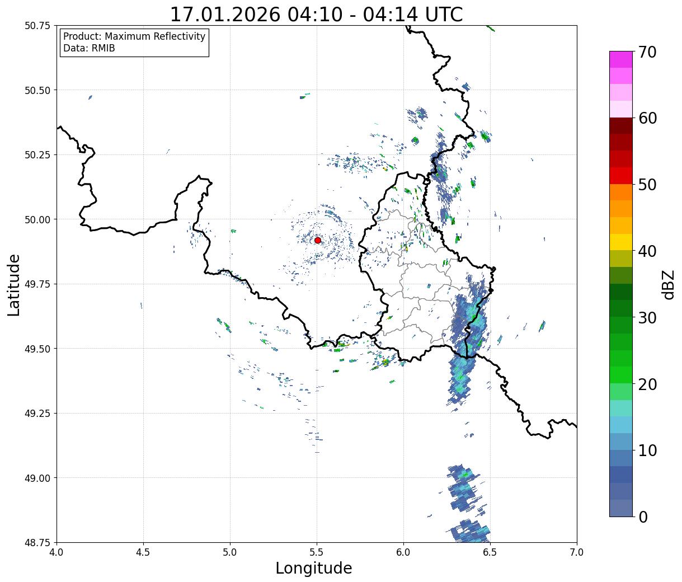
Task: Click the longitude tick label 4.5
Action: tap(143, 552)
